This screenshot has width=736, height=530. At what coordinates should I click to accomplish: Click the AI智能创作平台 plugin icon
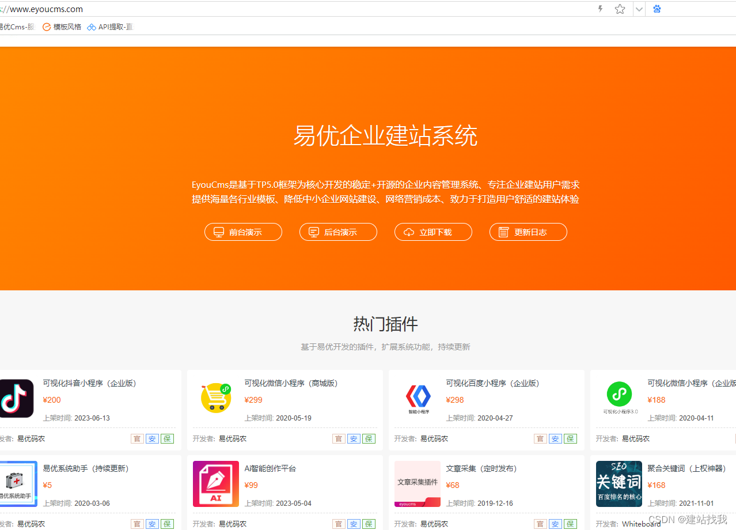[215, 483]
